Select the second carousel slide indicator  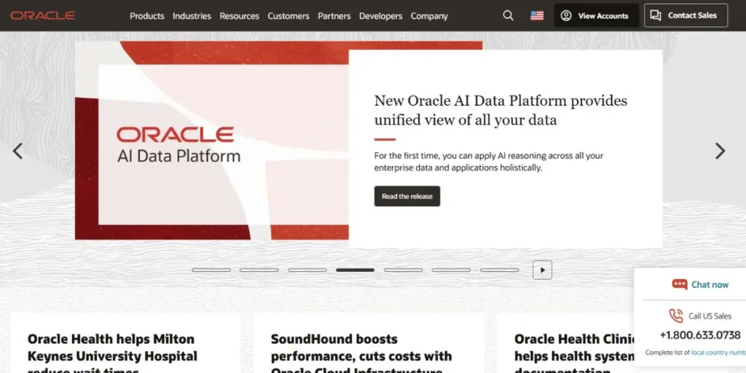pos(259,270)
